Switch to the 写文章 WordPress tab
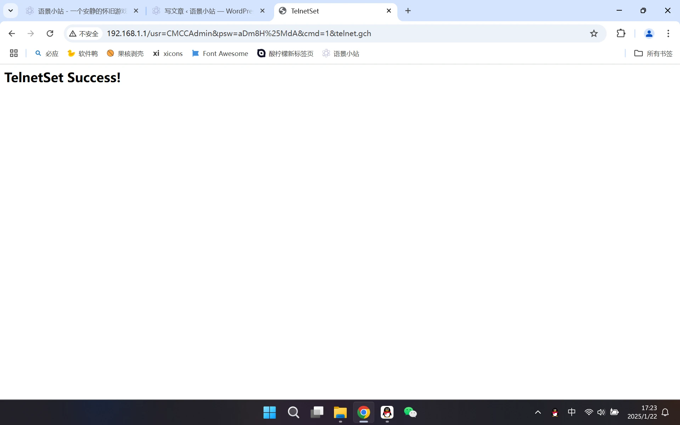The image size is (680, 425). tap(208, 11)
